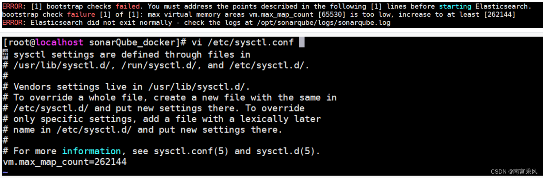Click the red 'failure' word on second line
543x178 pixels.
[81, 15]
